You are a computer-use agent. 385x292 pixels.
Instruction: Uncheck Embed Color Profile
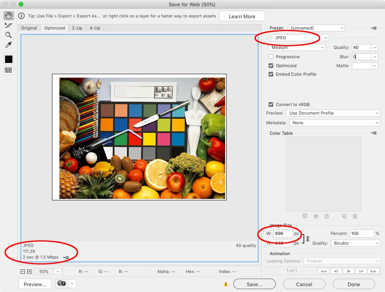click(x=271, y=74)
